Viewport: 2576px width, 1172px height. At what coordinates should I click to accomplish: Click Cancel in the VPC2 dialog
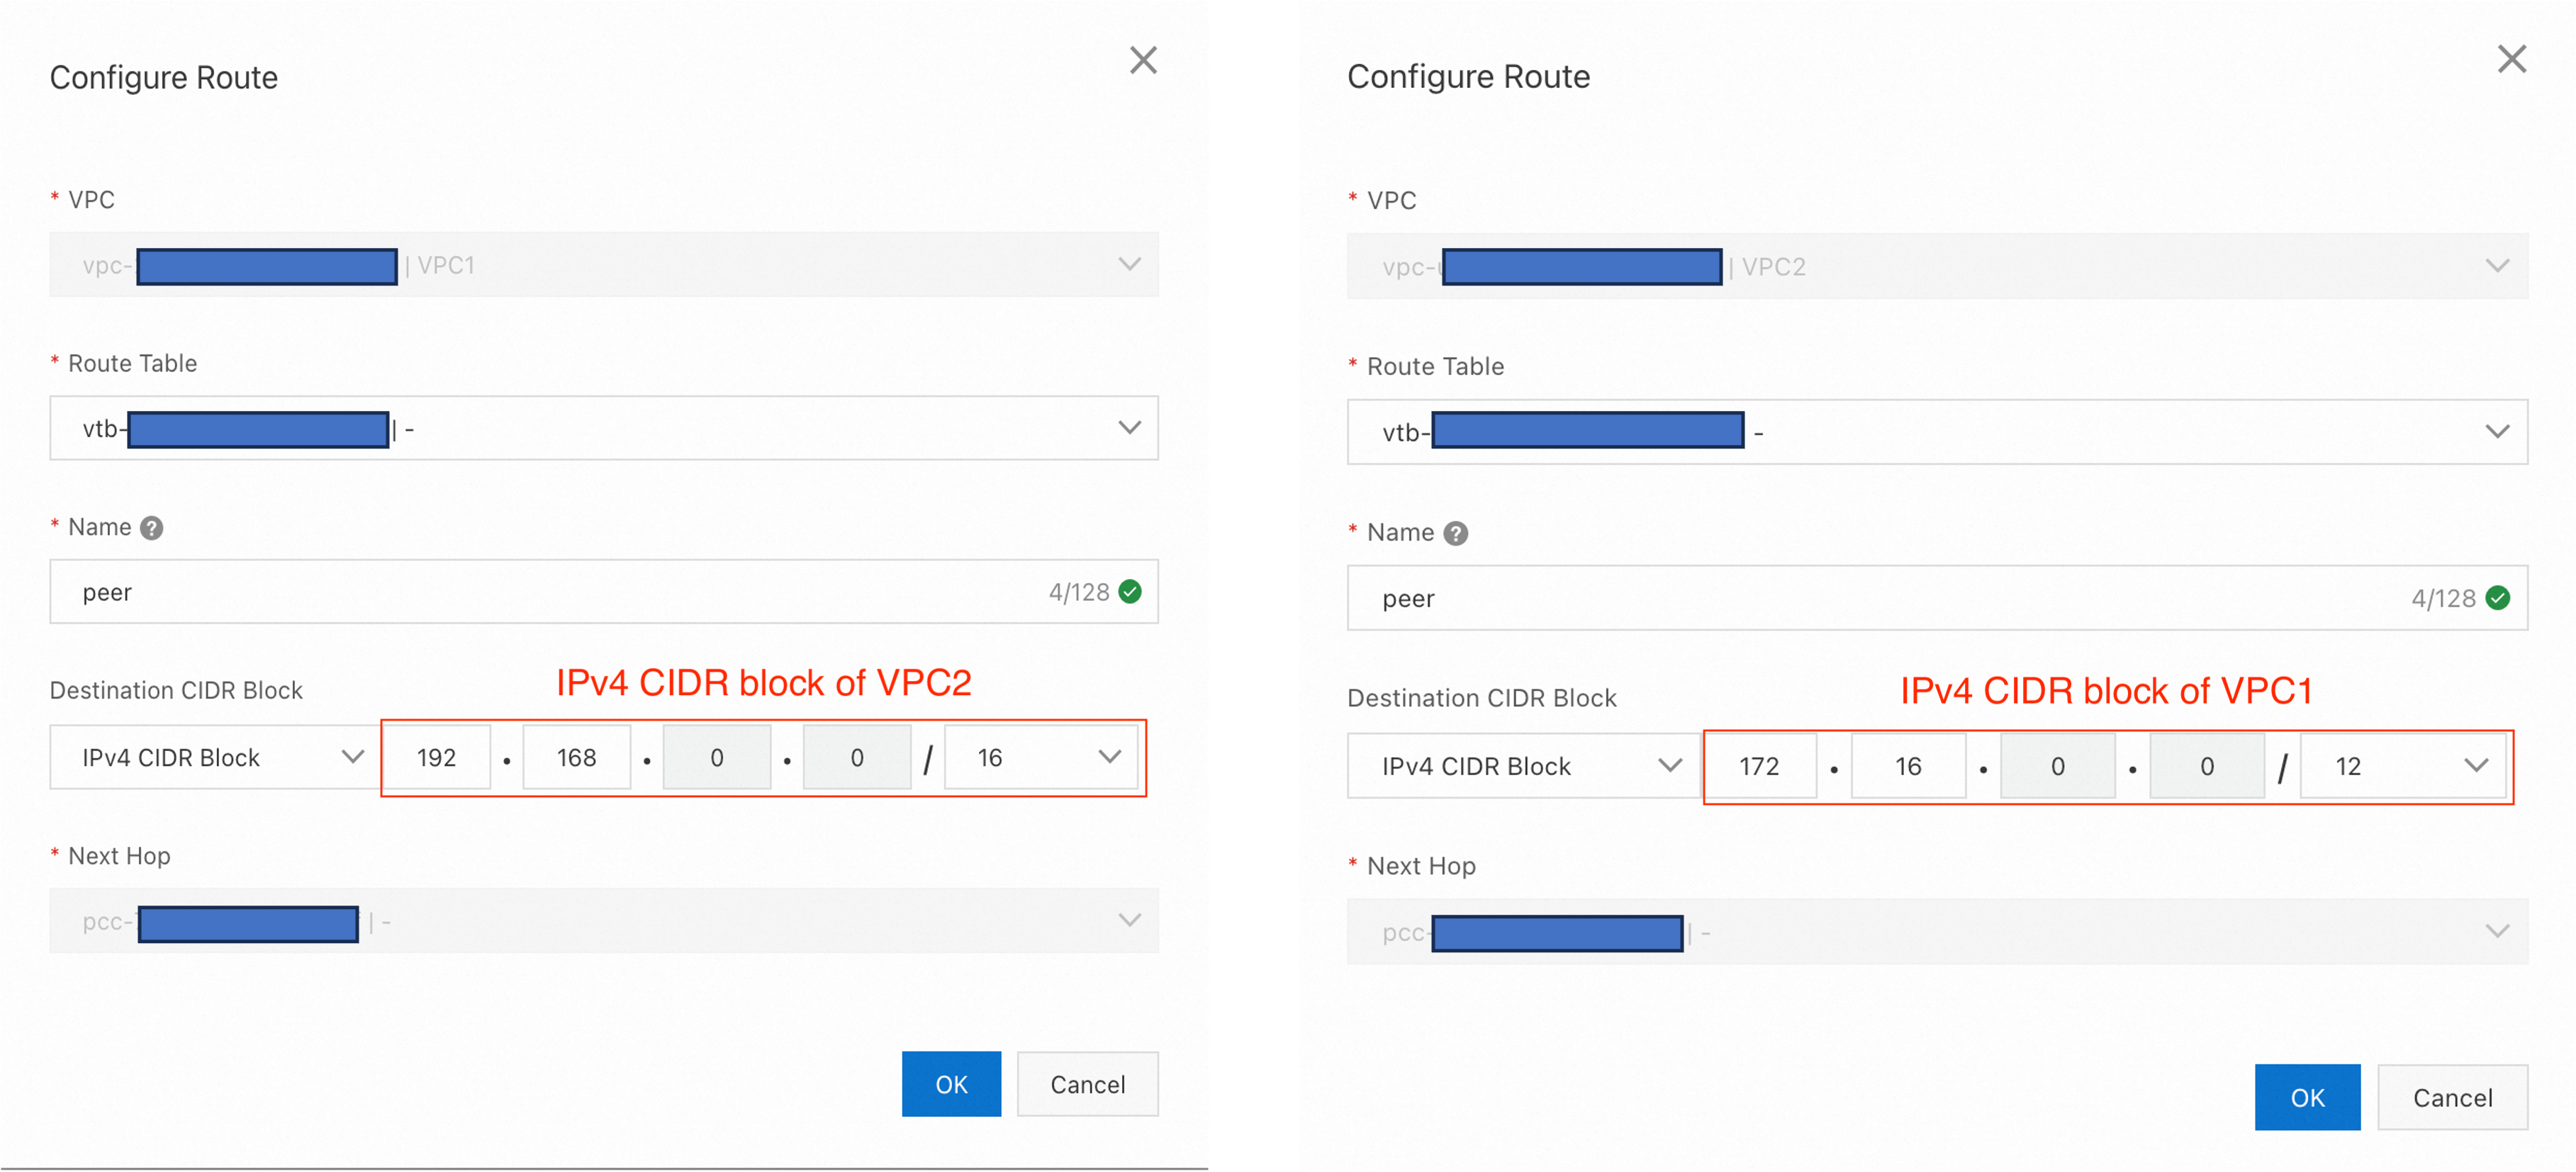coord(2452,1097)
